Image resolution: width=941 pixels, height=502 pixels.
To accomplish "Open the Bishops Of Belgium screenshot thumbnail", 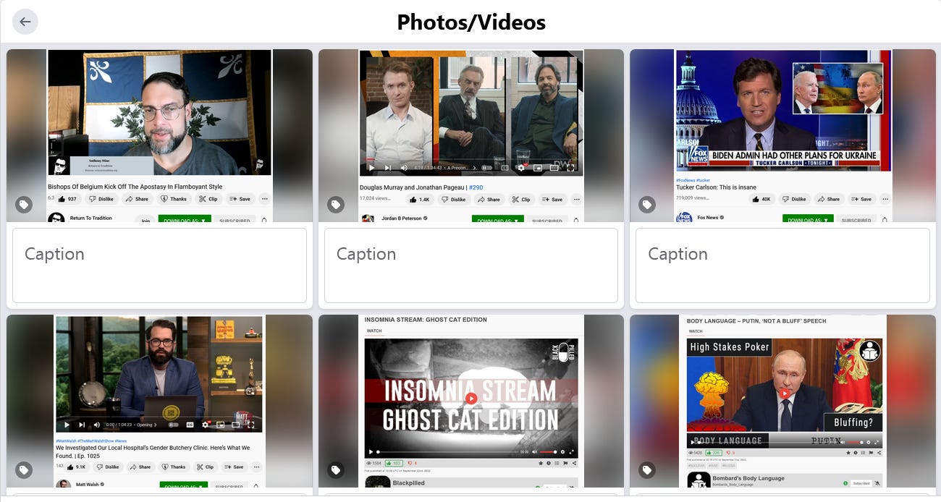I will (159, 135).
